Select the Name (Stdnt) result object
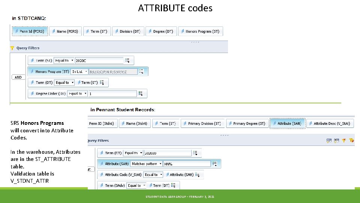The width and height of the screenshot is (360, 203). [x=135, y=123]
